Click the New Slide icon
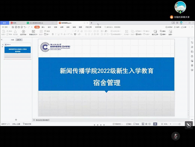The height and width of the screenshot is (147, 195). pos(33,31)
